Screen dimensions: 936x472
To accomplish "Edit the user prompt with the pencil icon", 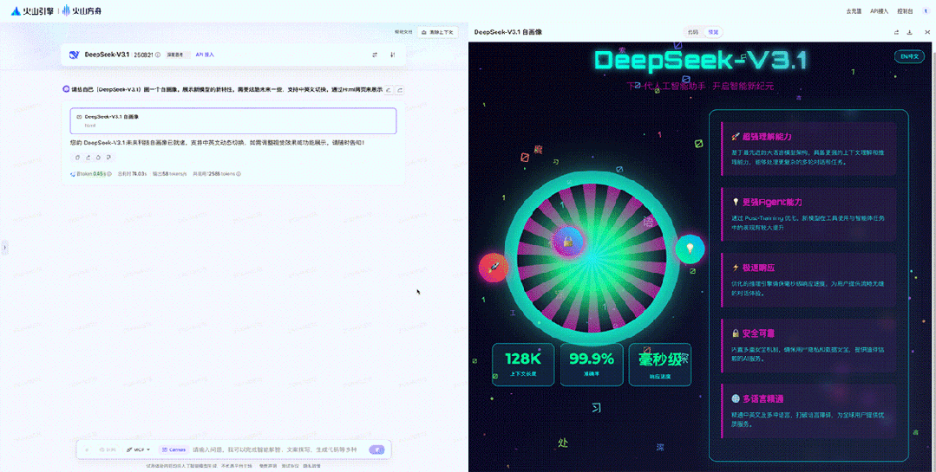I will (x=389, y=90).
